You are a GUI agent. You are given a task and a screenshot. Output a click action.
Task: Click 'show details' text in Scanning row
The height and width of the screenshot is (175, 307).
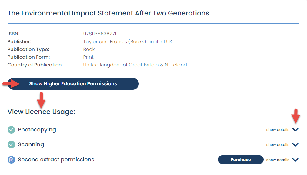click(278, 145)
